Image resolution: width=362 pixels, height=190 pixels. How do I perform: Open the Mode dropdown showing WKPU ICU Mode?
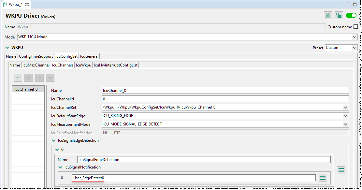[x=355, y=37]
